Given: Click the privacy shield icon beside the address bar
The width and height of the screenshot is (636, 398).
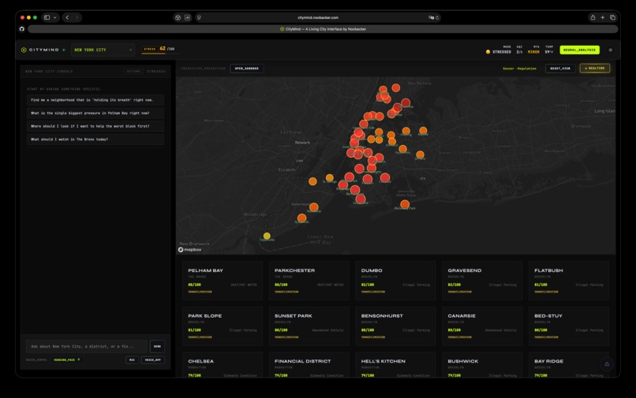Looking at the screenshot, I should point(199,17).
